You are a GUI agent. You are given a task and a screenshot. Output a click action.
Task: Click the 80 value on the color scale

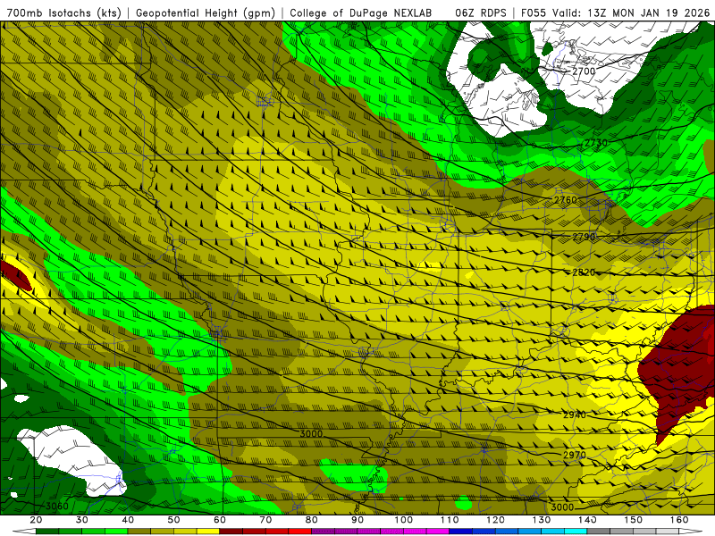pyautogui.click(x=311, y=520)
